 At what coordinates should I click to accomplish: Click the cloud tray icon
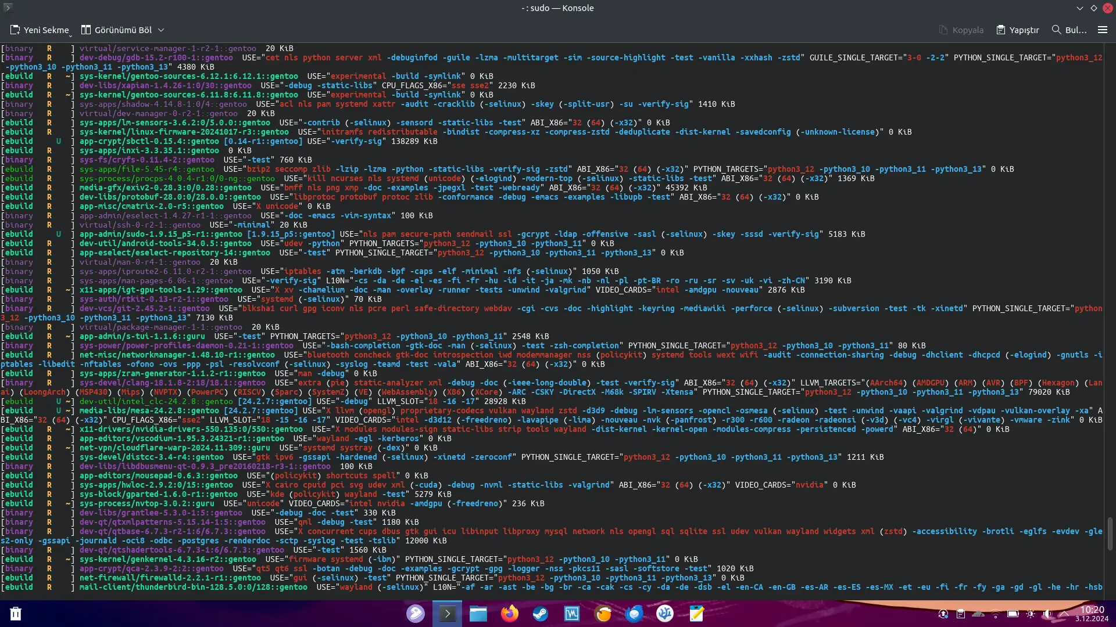(x=978, y=614)
